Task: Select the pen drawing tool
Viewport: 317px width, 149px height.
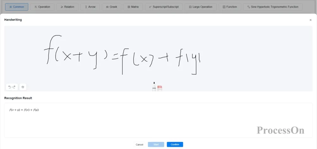Action: tap(154, 87)
